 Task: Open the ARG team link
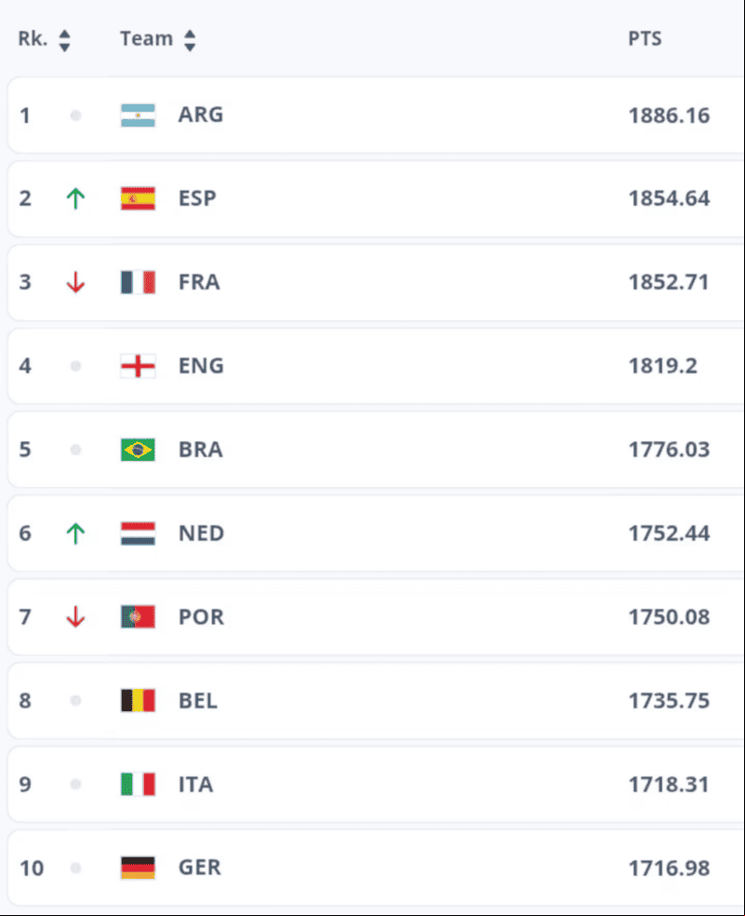[201, 114]
